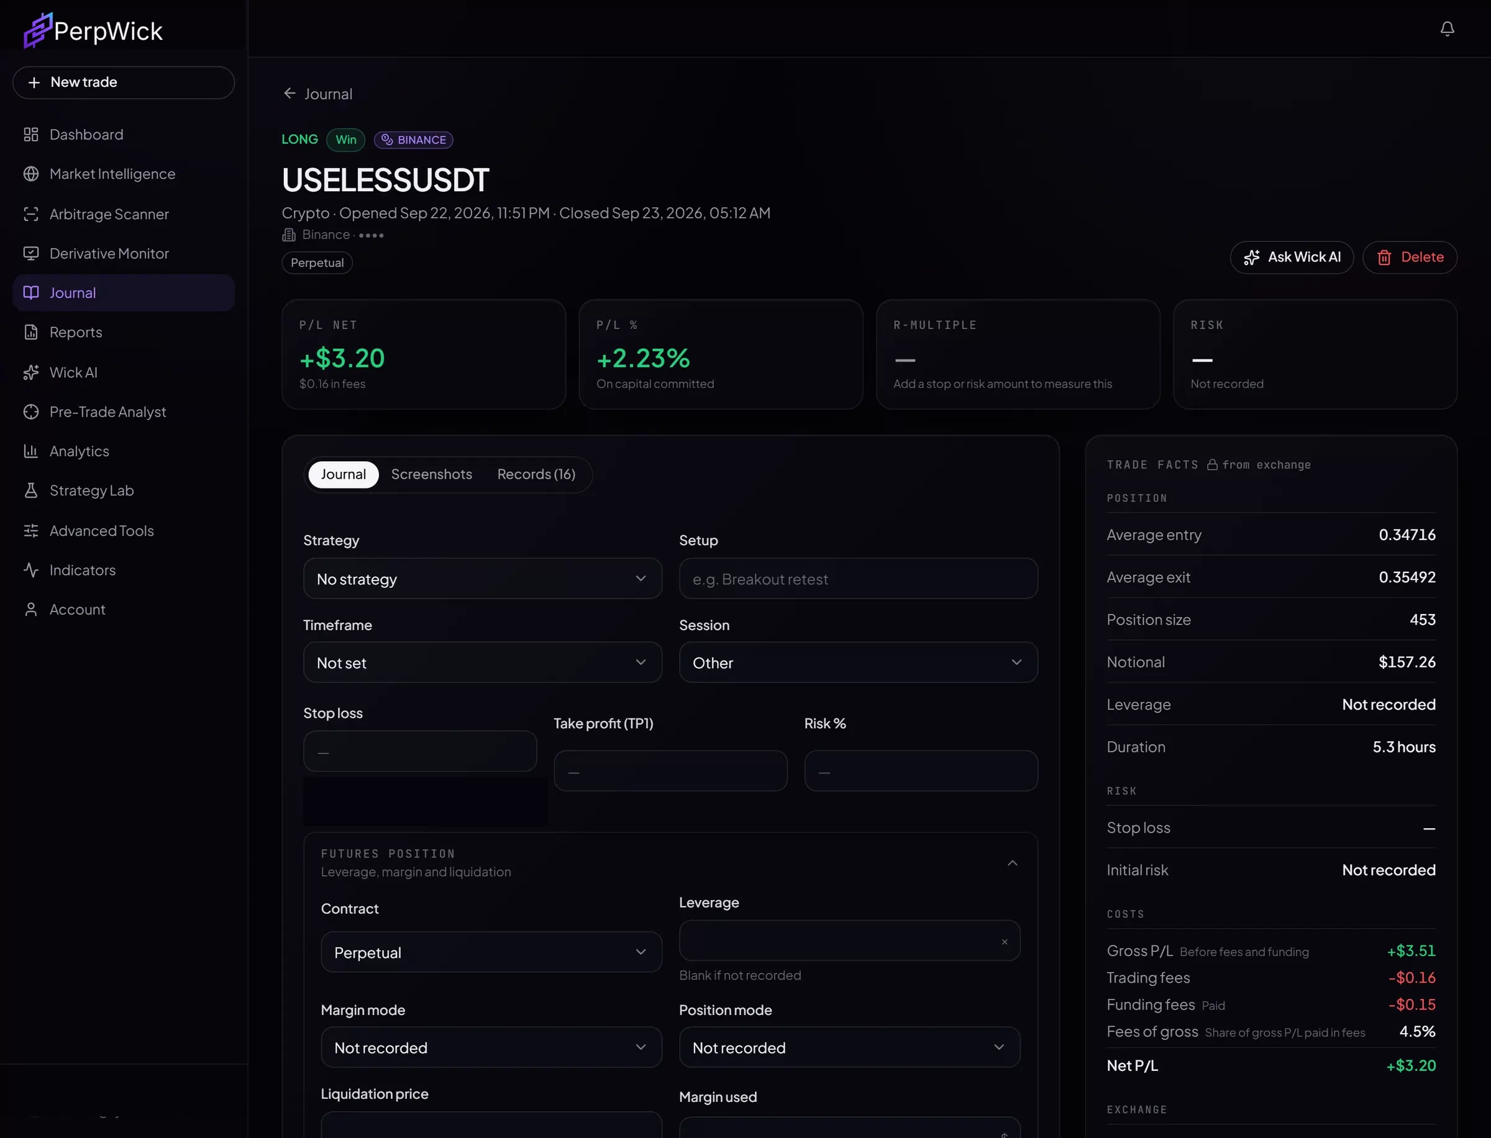Click the Account person icon
The width and height of the screenshot is (1491, 1138).
(x=30, y=609)
